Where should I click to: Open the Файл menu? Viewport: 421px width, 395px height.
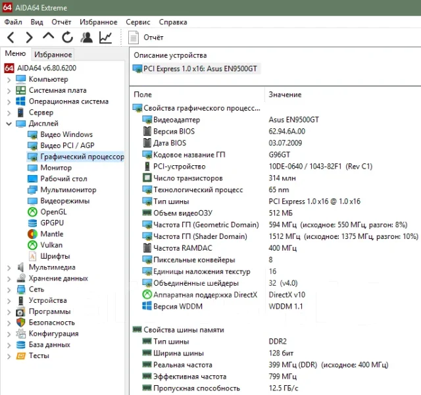point(13,22)
